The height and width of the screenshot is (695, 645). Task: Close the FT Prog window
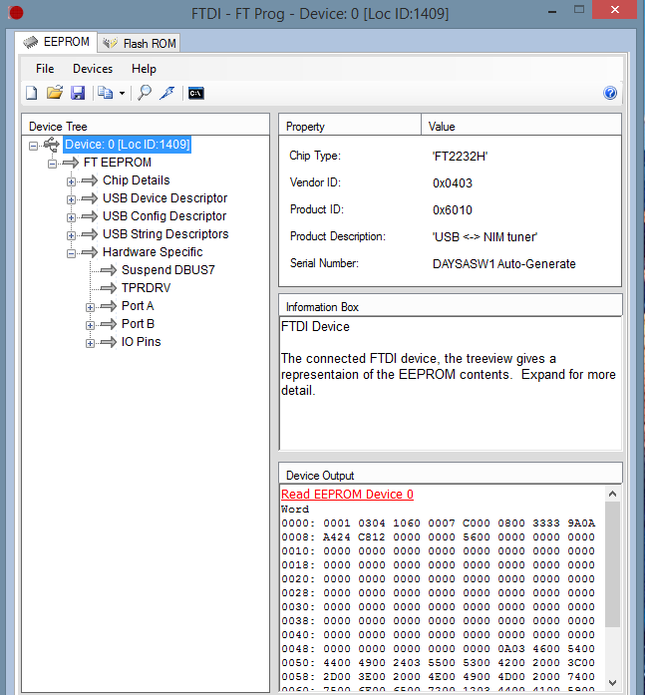coord(615,9)
